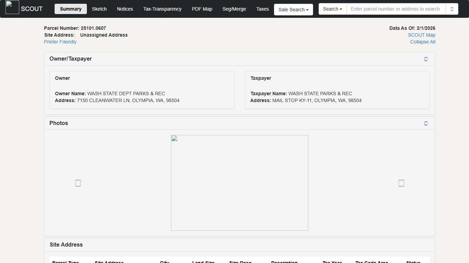Click the search submit icon button
Viewport: 469px width, 263px height.
[x=452, y=9]
